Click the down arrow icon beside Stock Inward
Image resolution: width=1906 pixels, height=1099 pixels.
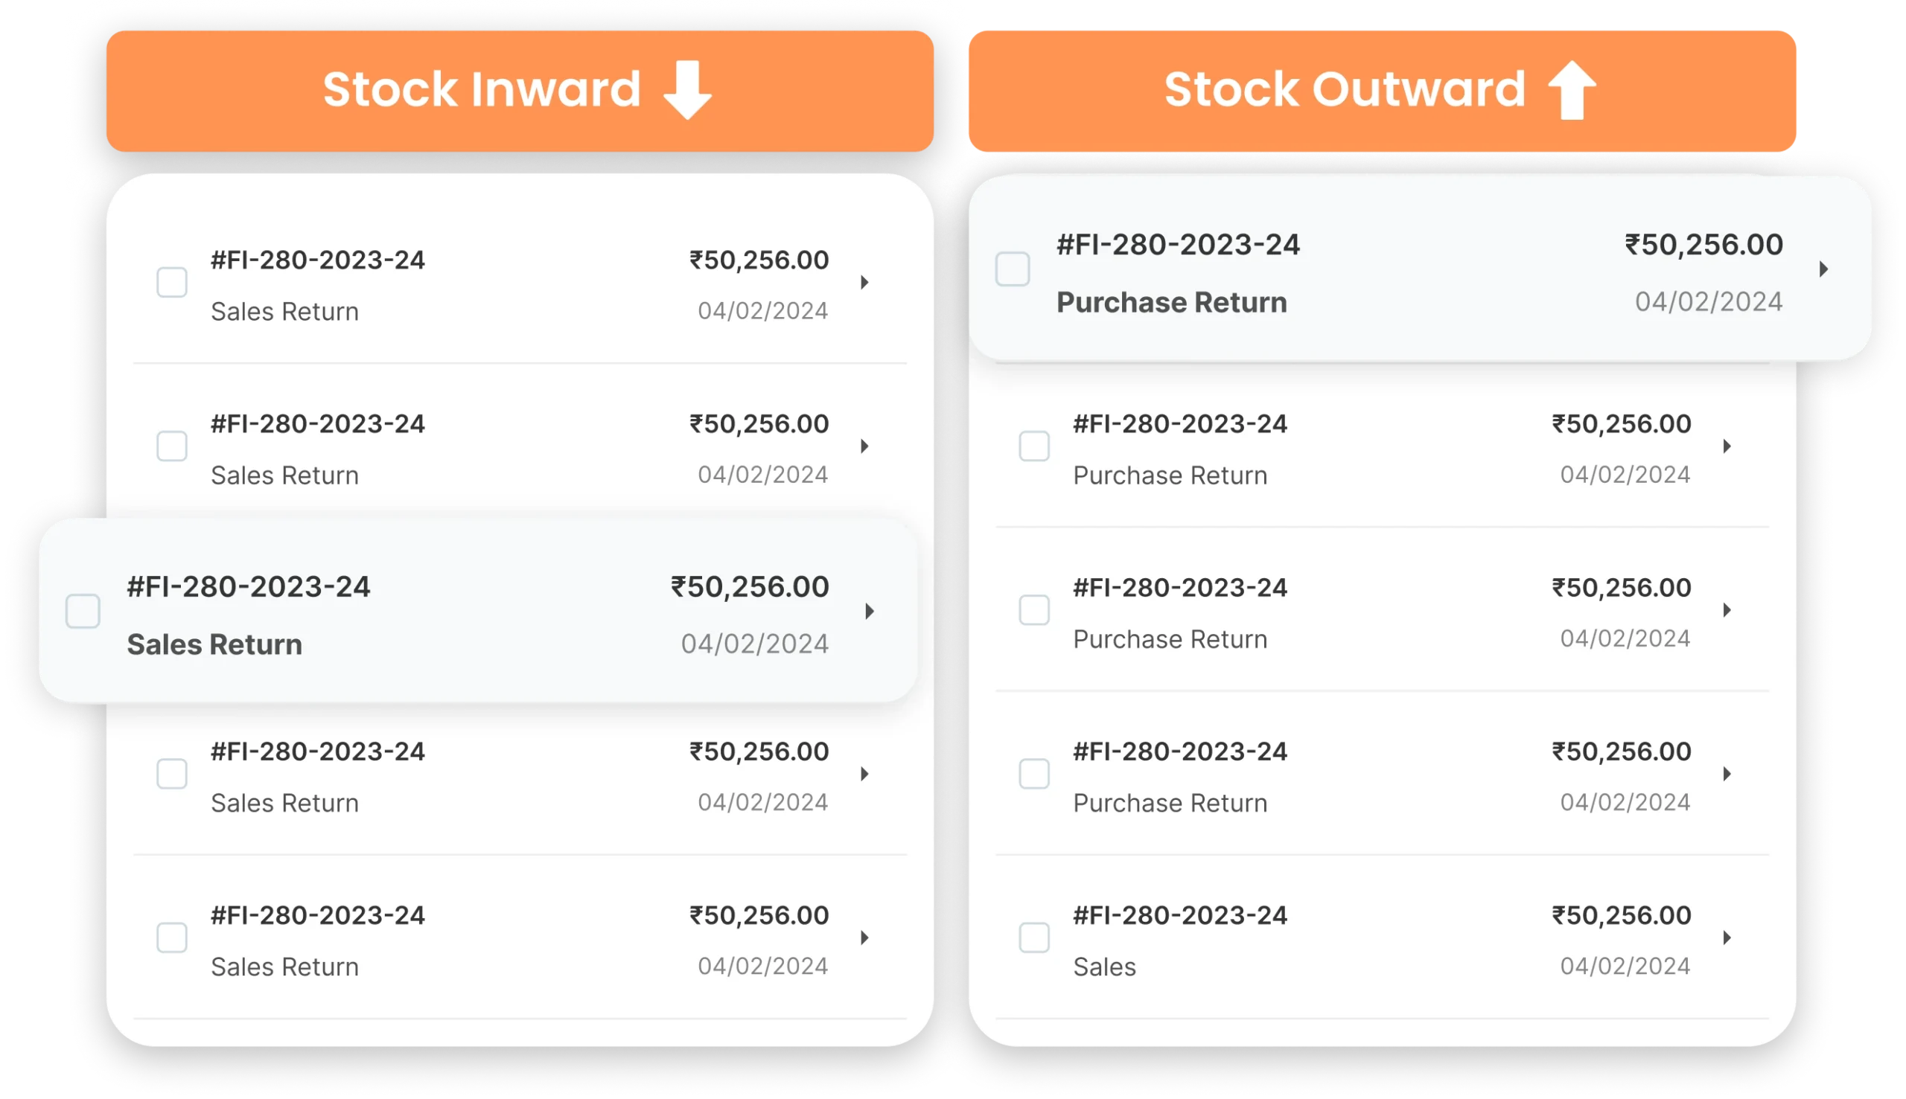[x=686, y=90]
